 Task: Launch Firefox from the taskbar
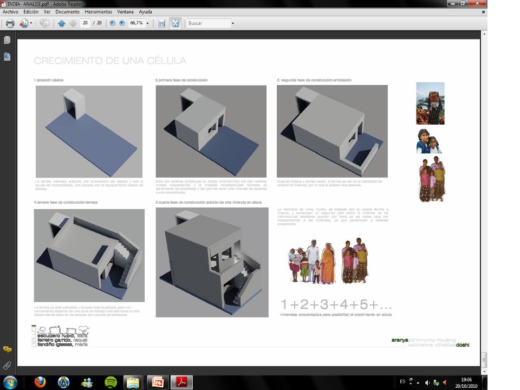point(40,382)
